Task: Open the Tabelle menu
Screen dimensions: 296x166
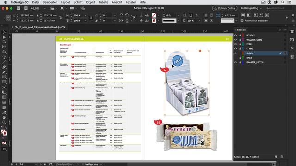Action: pos(104,2)
